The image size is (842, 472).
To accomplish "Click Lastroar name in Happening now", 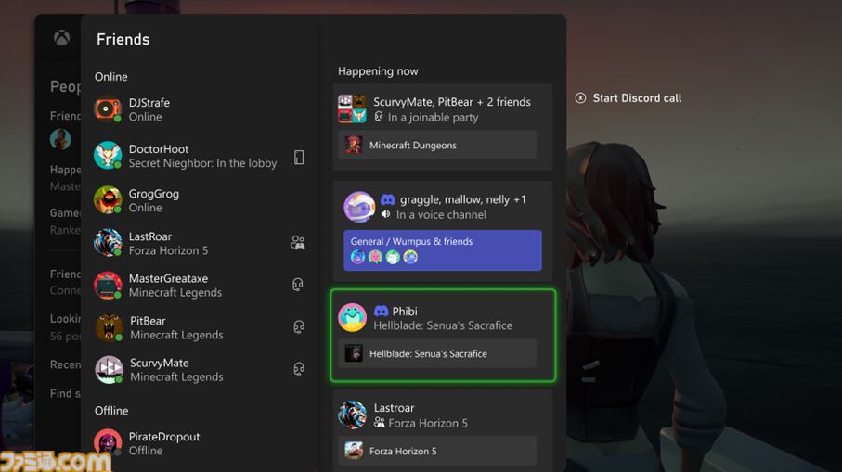I will tap(395, 408).
